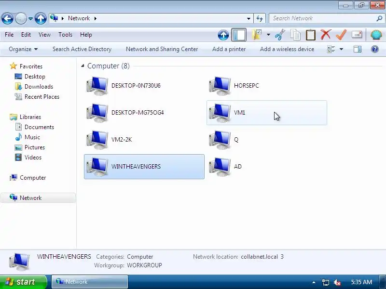
Task: Refresh the Network folder view
Action: pyautogui.click(x=260, y=18)
